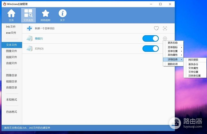The height and width of the screenshot is (134, 207).
Task: Select 图像目录 in the sidebar
Action: click(11, 75)
